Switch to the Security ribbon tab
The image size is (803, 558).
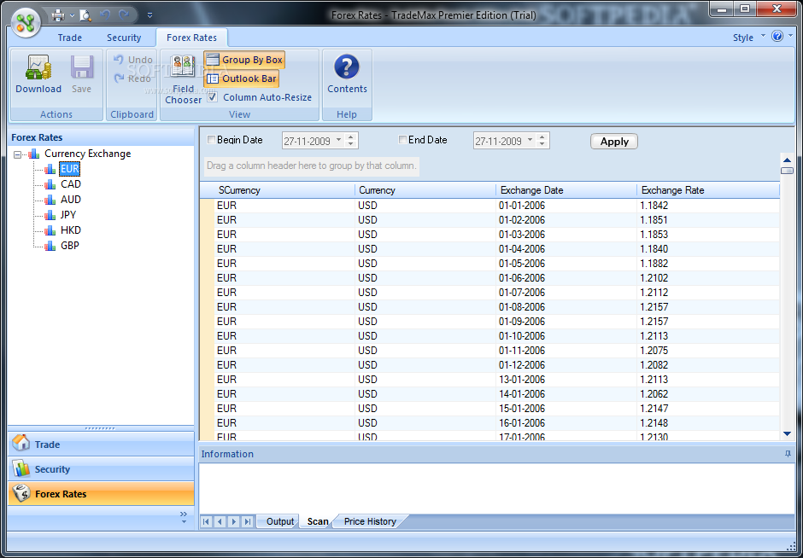pyautogui.click(x=123, y=38)
